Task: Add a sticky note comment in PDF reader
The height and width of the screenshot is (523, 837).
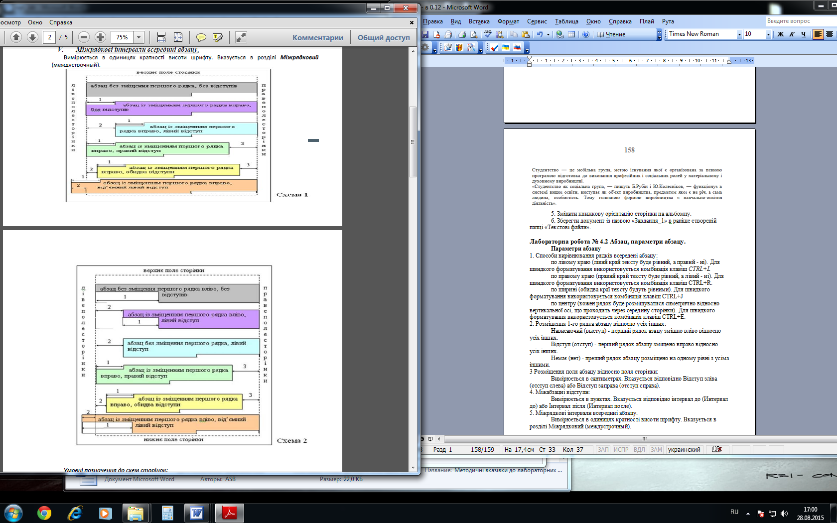Action: click(201, 37)
